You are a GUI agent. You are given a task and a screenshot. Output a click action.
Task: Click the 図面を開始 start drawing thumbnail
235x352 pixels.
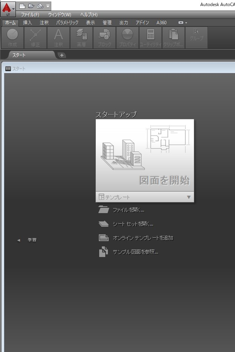[x=145, y=155]
